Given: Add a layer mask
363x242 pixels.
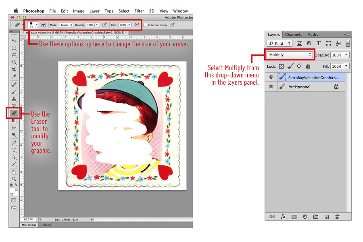Looking at the screenshot, I should tap(294, 217).
